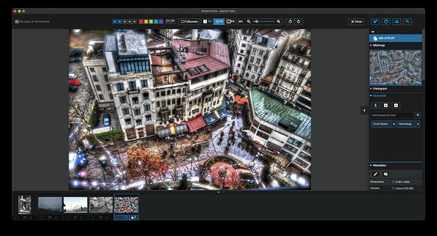Open the circular panel icon at top right
This screenshot has width=437, height=236.
386,22
